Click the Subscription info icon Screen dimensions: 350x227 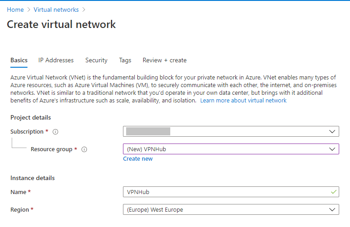pyautogui.click(x=55, y=132)
